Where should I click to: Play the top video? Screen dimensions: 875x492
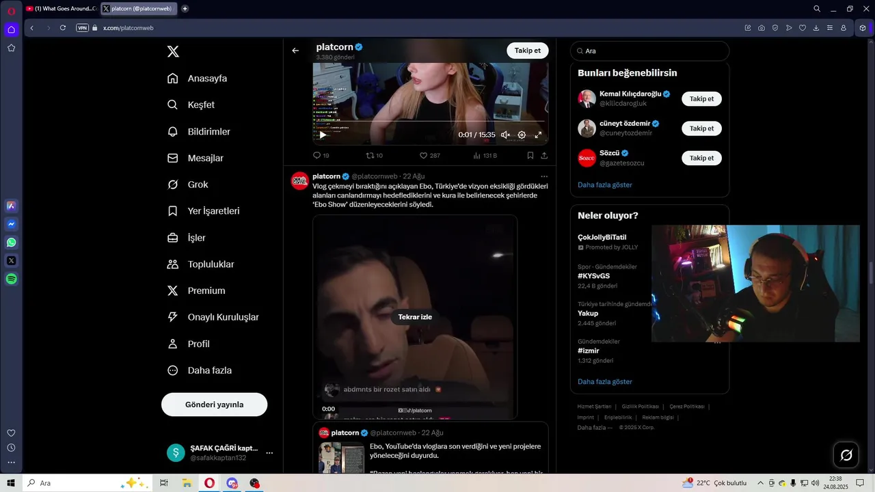[x=323, y=135]
